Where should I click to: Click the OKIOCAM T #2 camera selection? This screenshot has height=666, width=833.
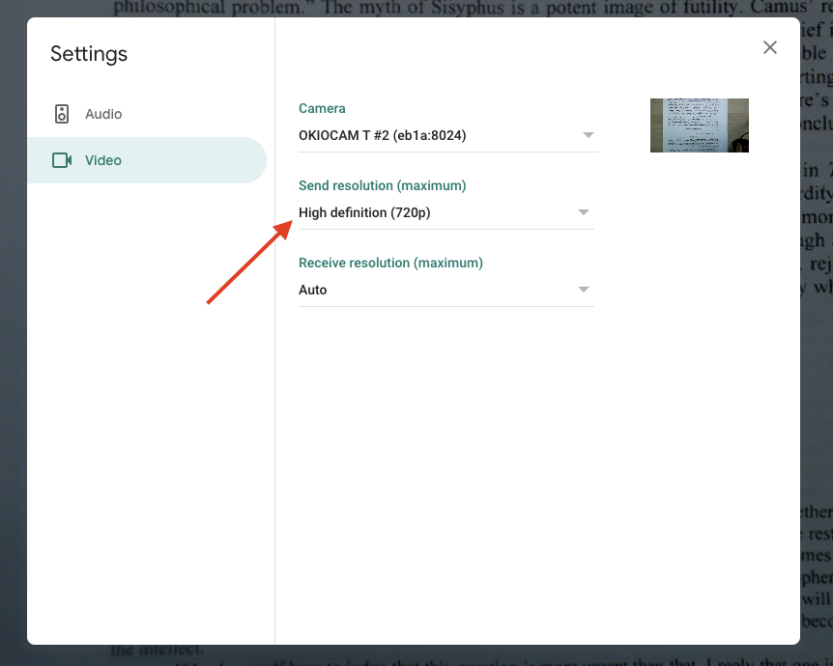point(383,135)
